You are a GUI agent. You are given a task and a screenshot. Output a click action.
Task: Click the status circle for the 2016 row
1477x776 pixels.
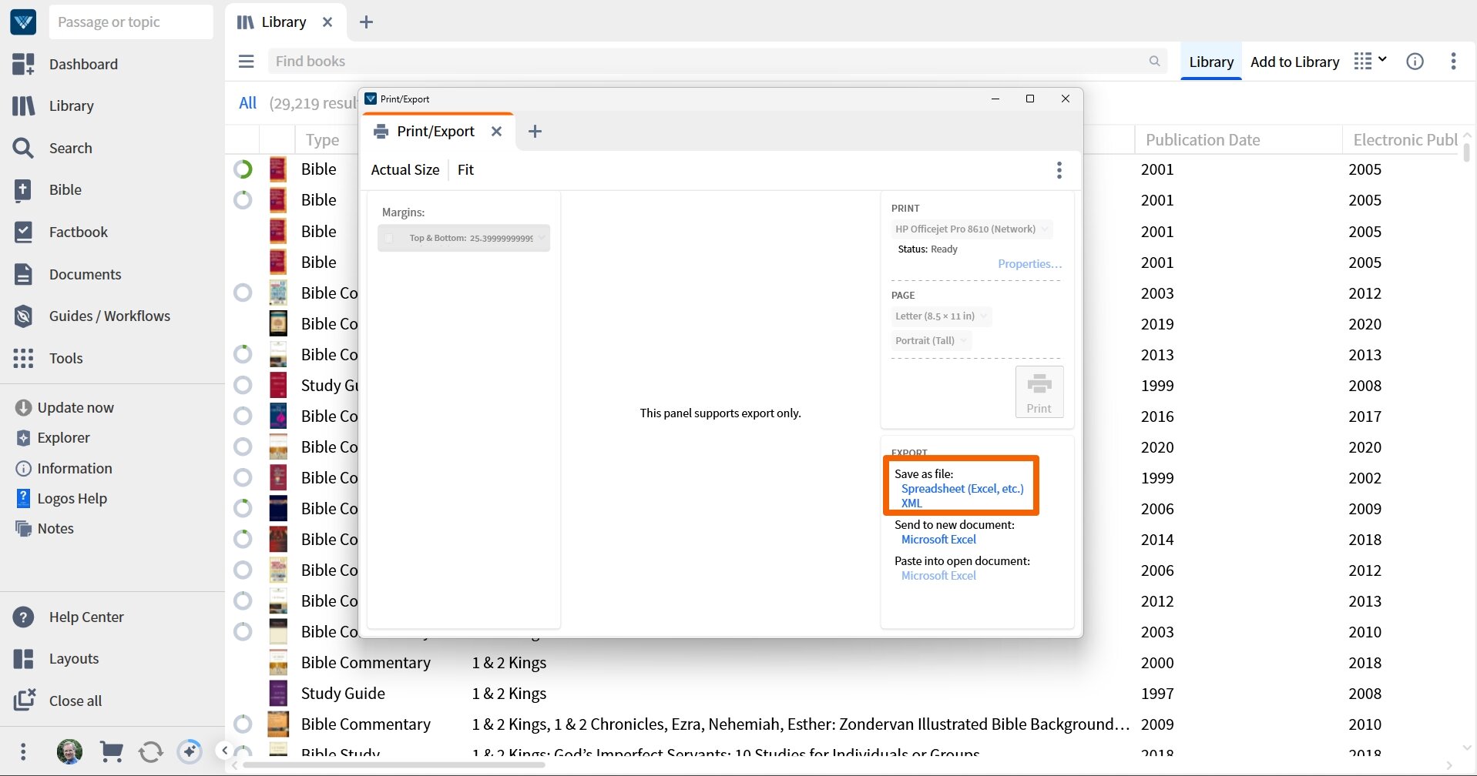coord(243,416)
